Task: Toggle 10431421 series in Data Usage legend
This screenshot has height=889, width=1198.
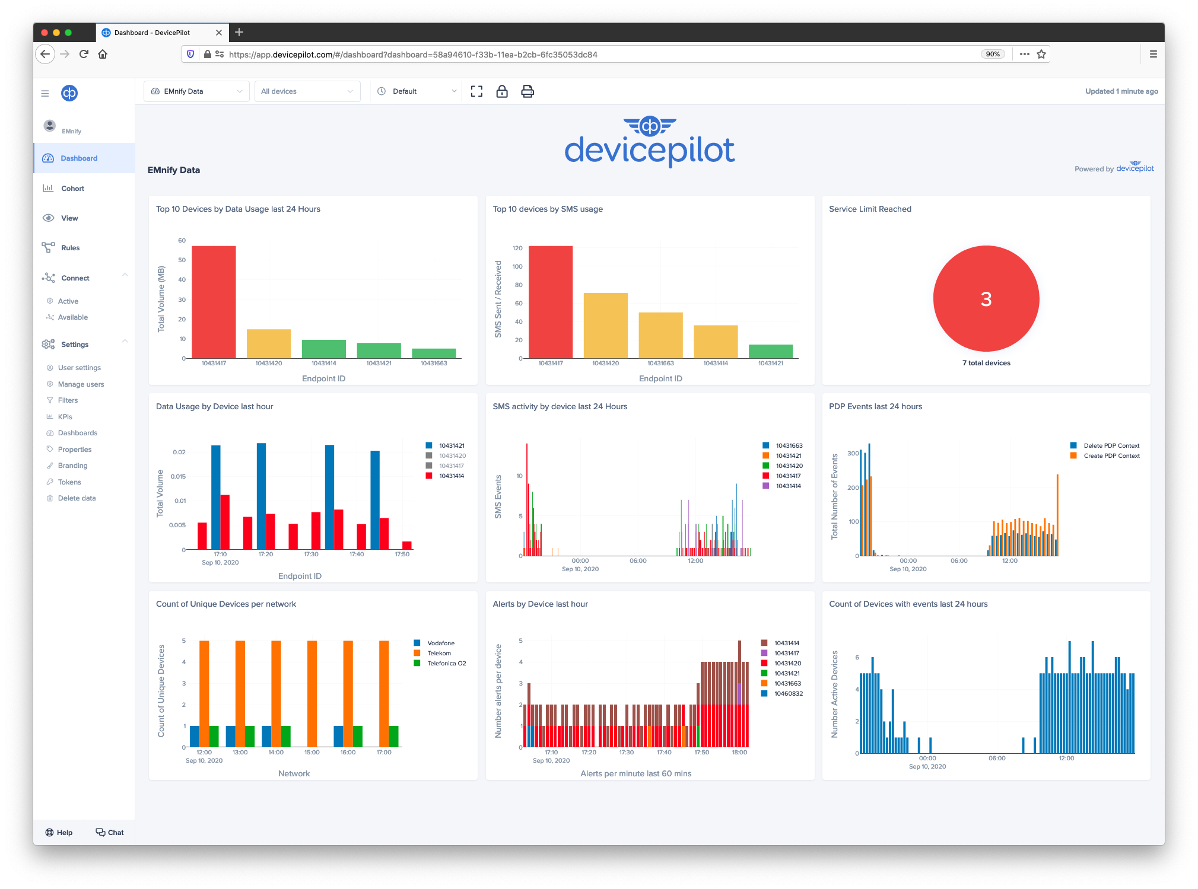Action: tap(445, 445)
